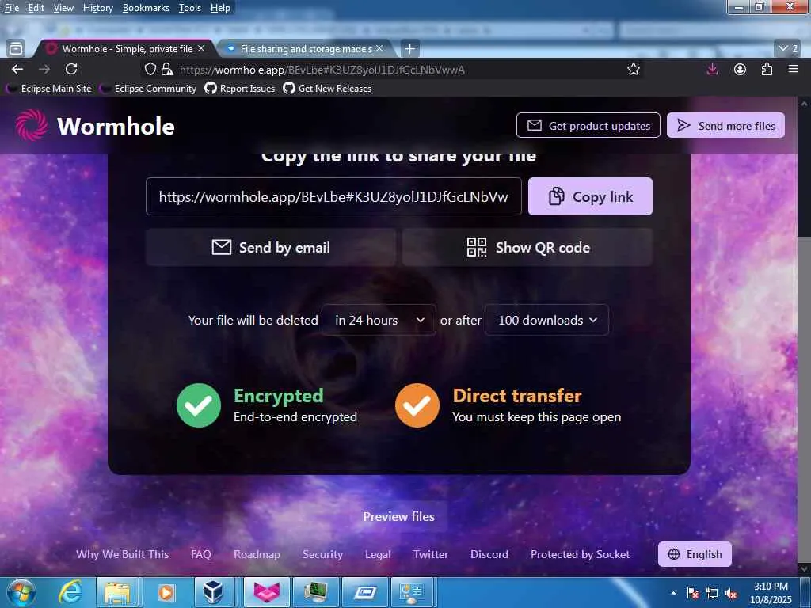
Task: Open the File menu
Action: click(11, 8)
